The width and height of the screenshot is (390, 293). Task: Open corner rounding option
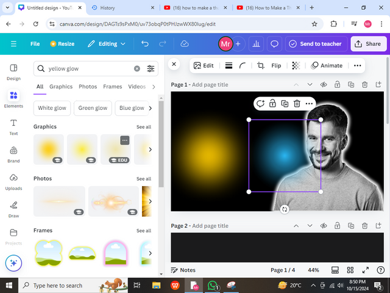tap(243, 65)
